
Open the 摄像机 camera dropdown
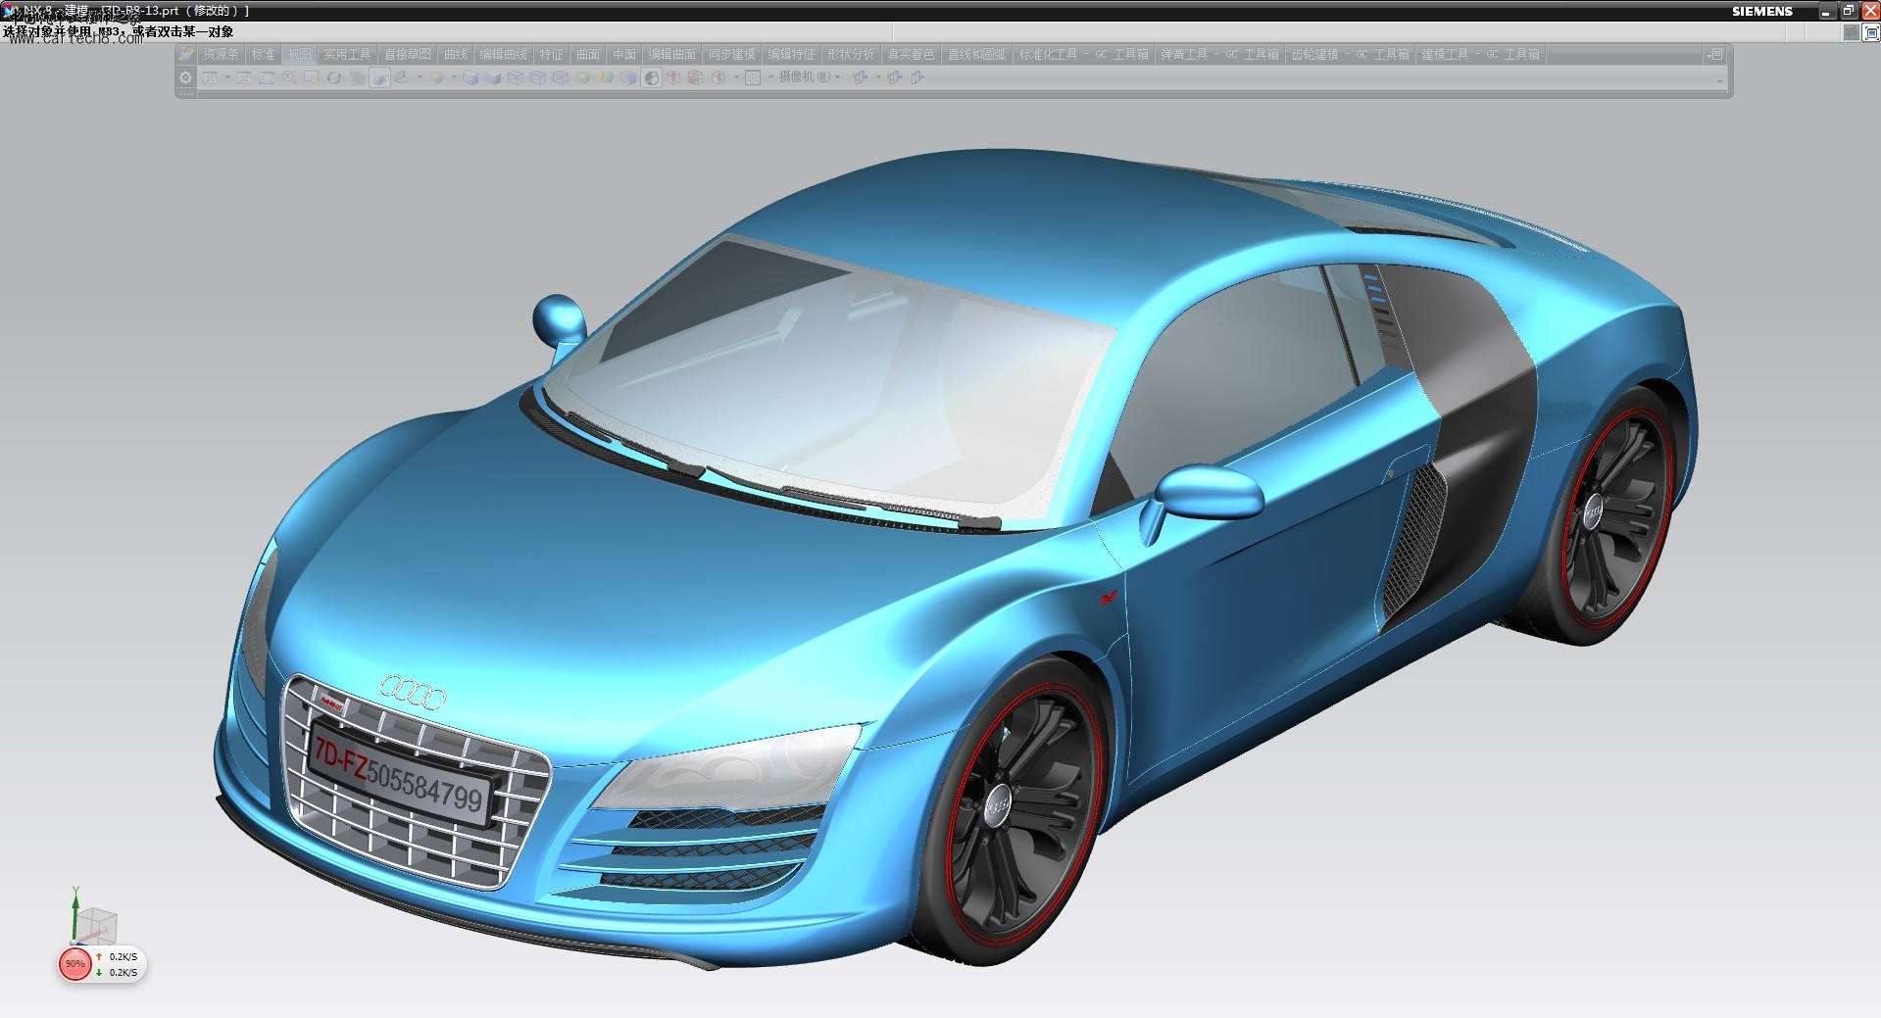tap(808, 77)
